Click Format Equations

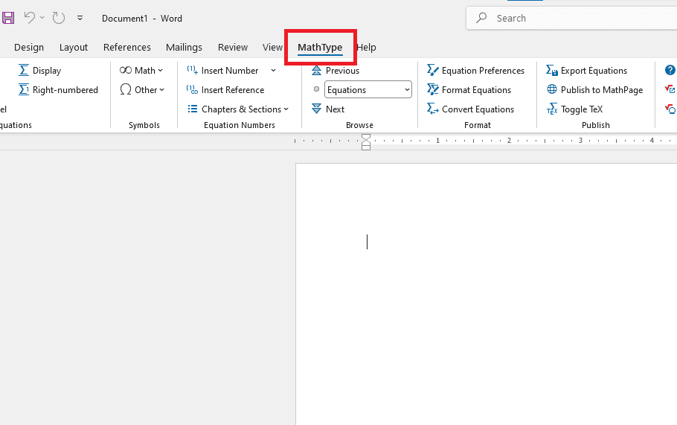pyautogui.click(x=469, y=90)
